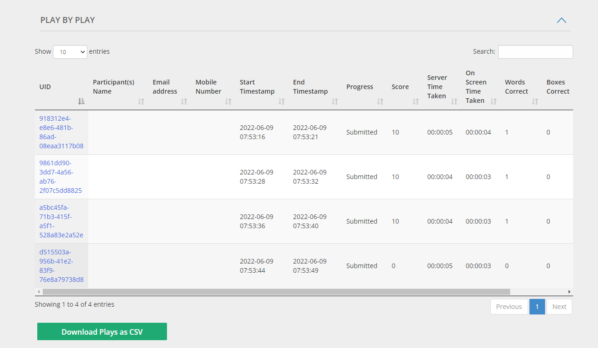Click the scrollbar left arrow
The width and height of the screenshot is (598, 348).
[x=39, y=292]
